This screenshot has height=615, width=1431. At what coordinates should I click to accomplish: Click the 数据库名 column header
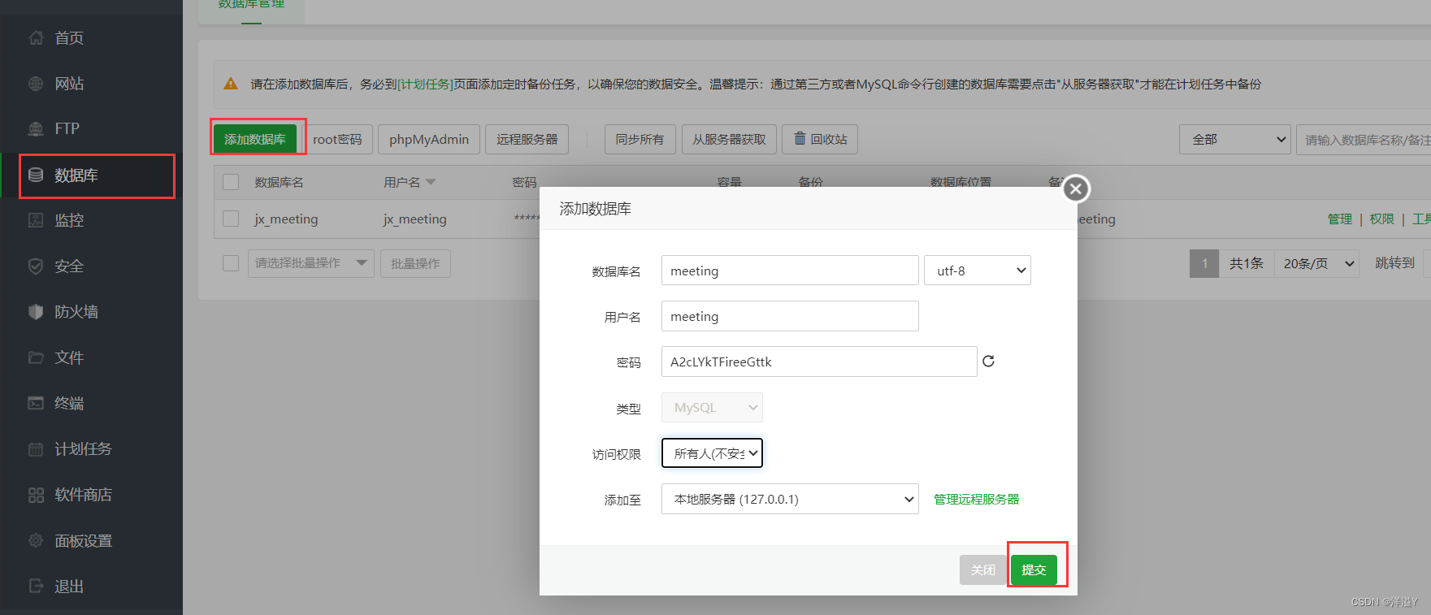tap(279, 182)
